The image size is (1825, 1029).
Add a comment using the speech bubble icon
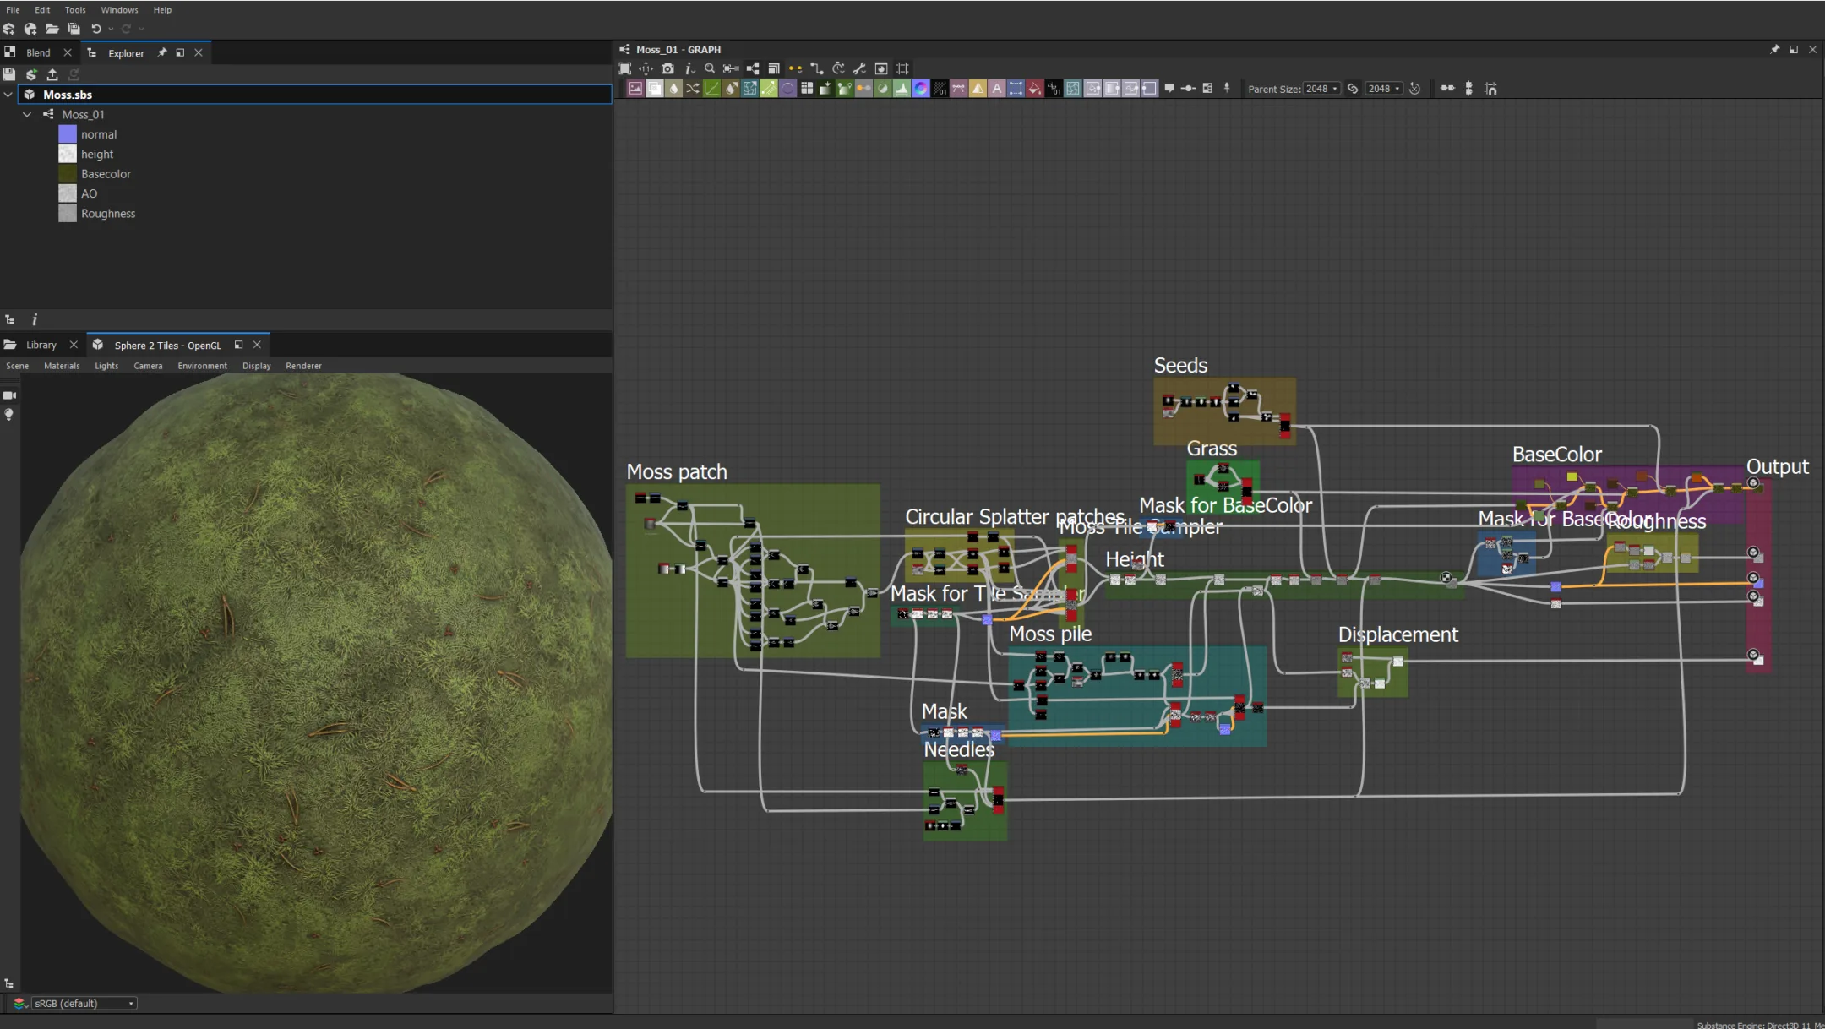click(1169, 88)
